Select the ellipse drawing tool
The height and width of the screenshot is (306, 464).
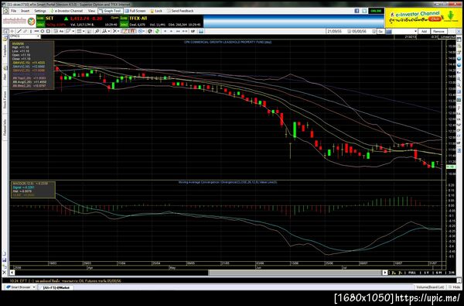point(43,31)
